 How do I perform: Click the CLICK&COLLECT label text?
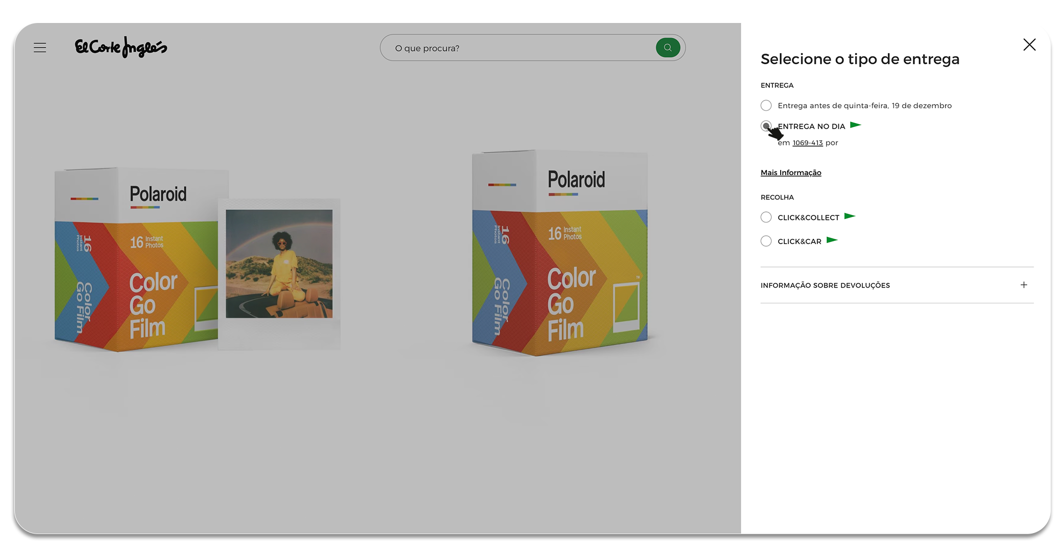pyautogui.click(x=808, y=217)
